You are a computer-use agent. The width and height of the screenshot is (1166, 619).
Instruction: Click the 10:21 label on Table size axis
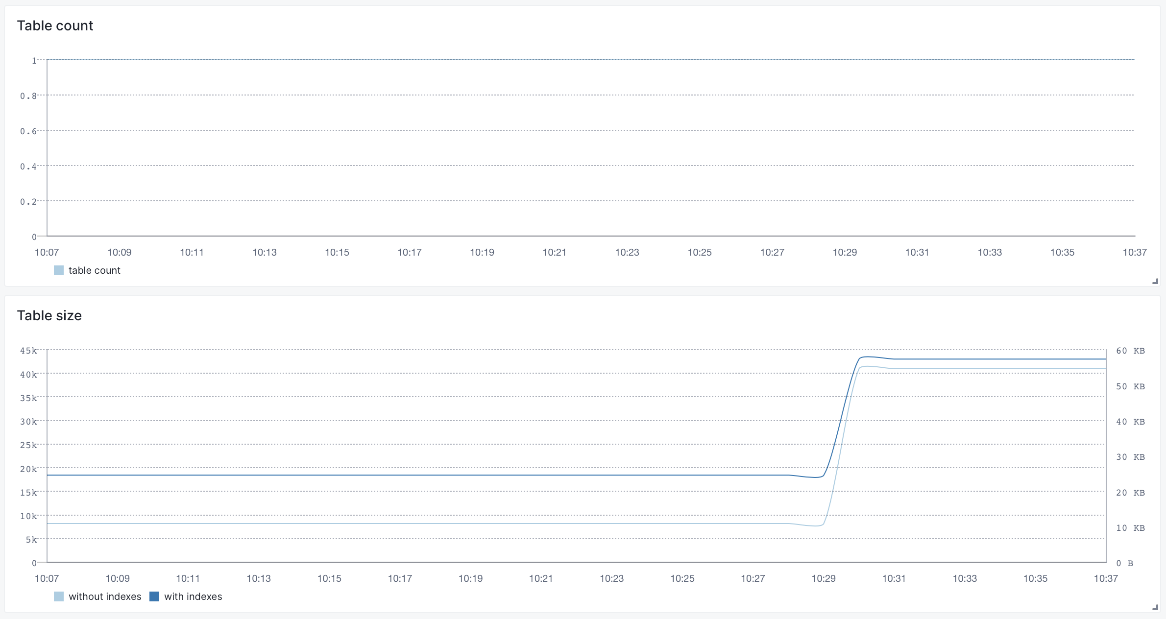541,578
